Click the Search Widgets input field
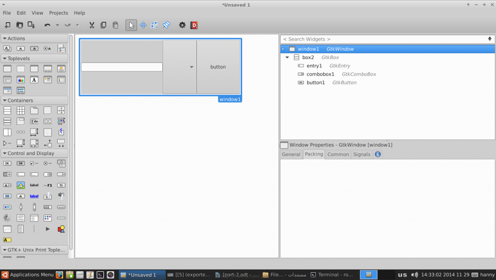Viewport: 496px width, 280px height. pyautogui.click(x=383, y=39)
